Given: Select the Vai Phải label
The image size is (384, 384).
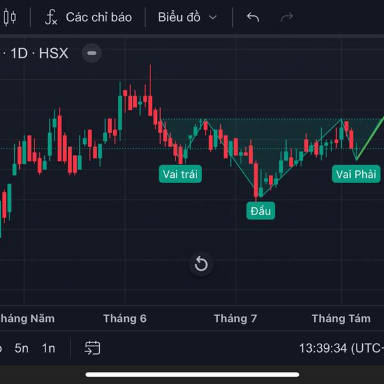Looking at the screenshot, I should (356, 174).
